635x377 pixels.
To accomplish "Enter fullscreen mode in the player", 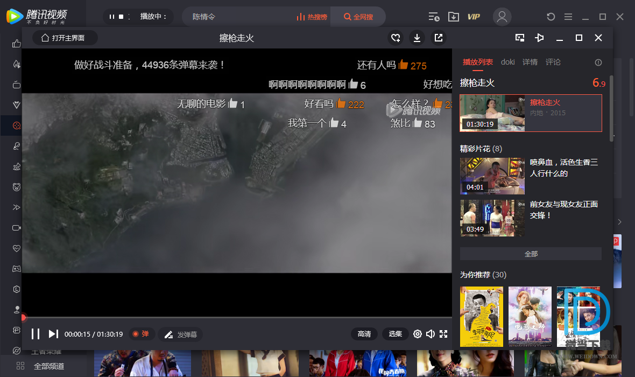I will click(x=444, y=333).
